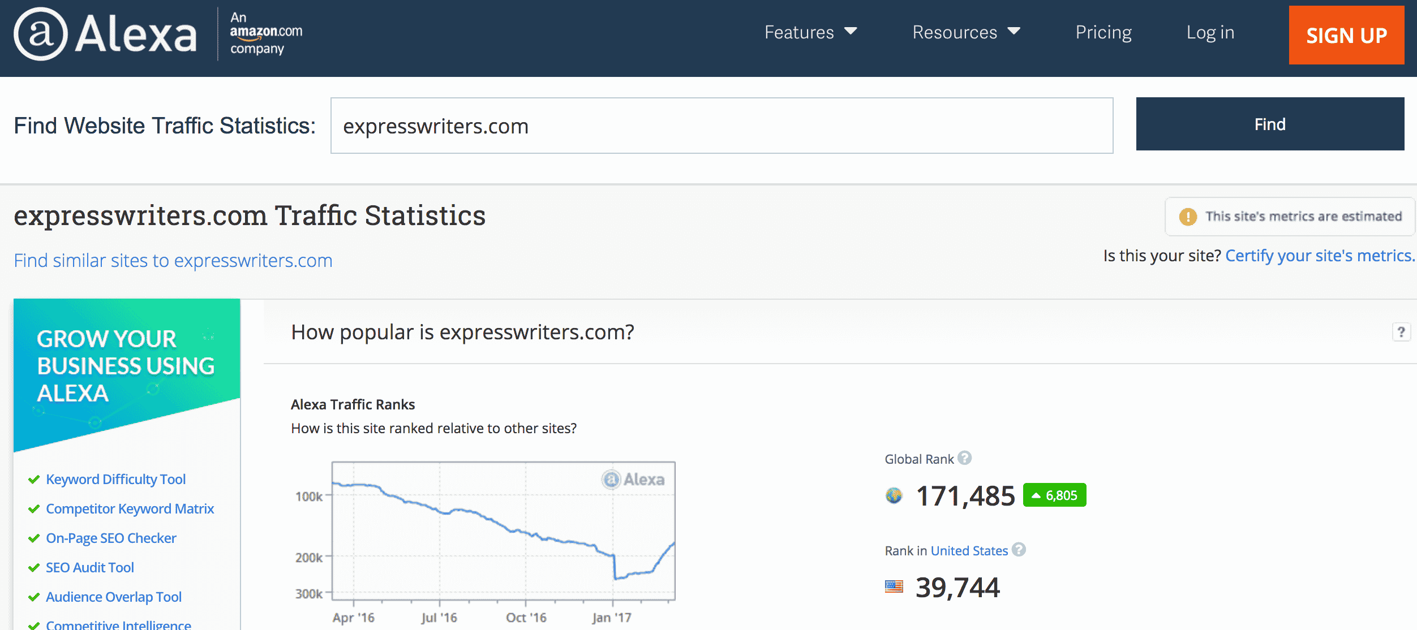Click the checkmark beside Keyword Difficulty Tool
This screenshot has height=630, width=1417.
coord(34,480)
